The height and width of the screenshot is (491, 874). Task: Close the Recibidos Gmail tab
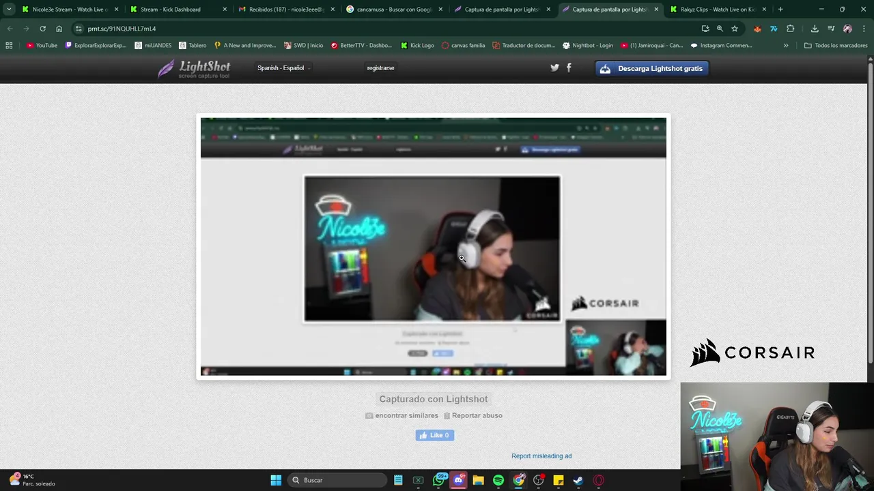click(333, 10)
